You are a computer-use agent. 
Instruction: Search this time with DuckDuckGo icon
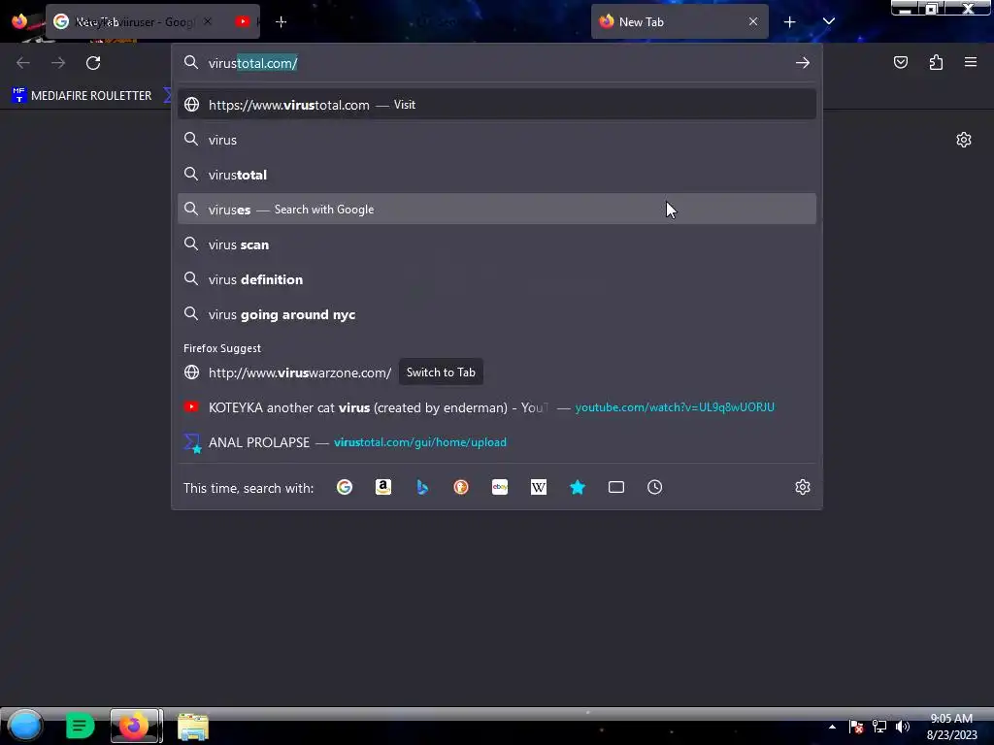(x=461, y=487)
